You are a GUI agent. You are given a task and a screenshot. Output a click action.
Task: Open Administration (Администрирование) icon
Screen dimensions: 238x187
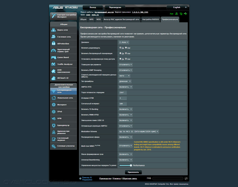click(x=54, y=132)
